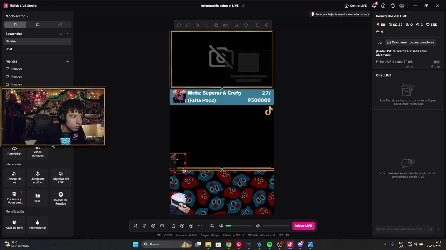The width and height of the screenshot is (446, 250).
Task: Open Encuesta y Votar interaction
Action: [14, 198]
